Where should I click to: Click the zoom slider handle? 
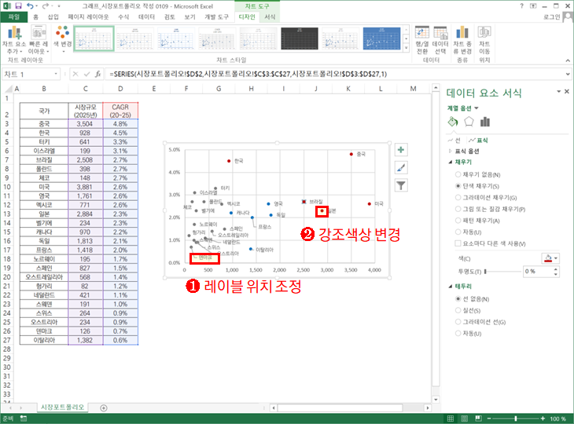point(516,419)
